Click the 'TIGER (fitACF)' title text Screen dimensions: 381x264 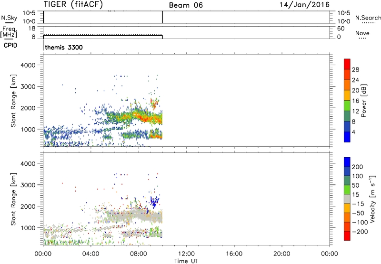pyautogui.click(x=73, y=4)
